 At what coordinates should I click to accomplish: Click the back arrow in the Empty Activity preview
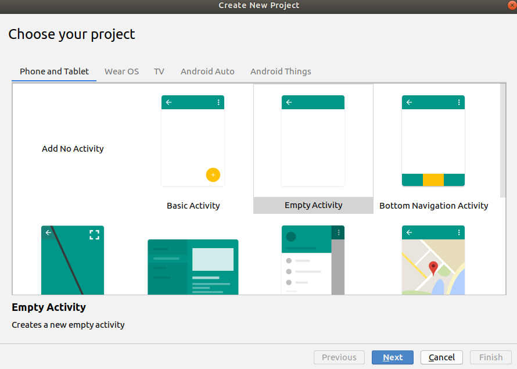(289, 102)
